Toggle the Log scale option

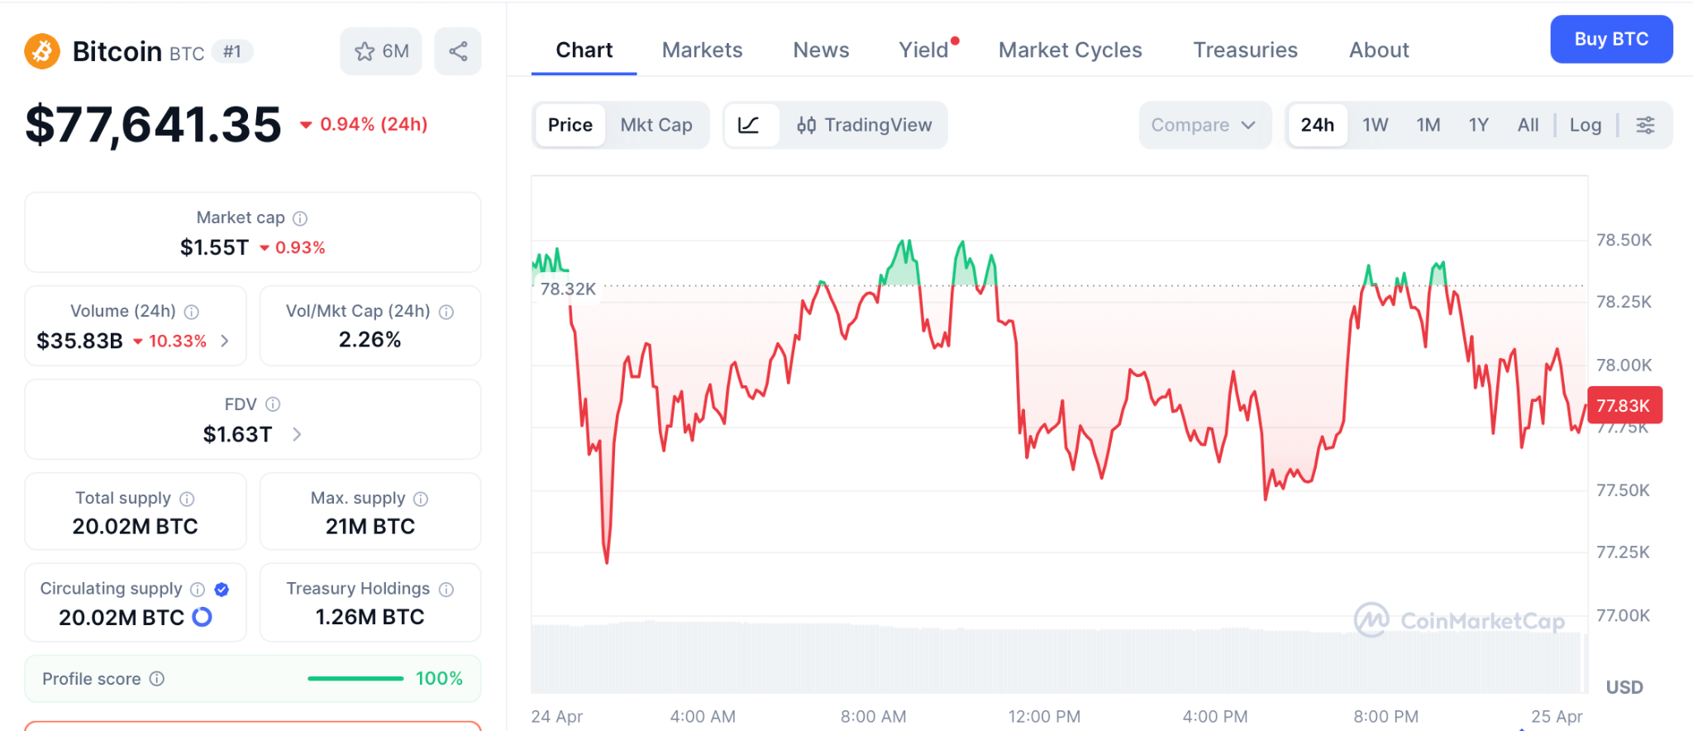click(x=1585, y=125)
